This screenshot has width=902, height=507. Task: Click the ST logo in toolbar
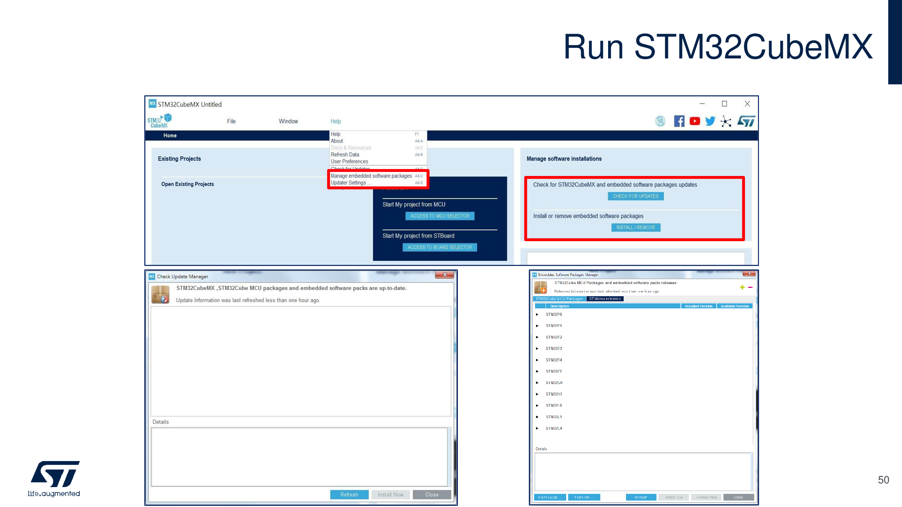coord(746,121)
